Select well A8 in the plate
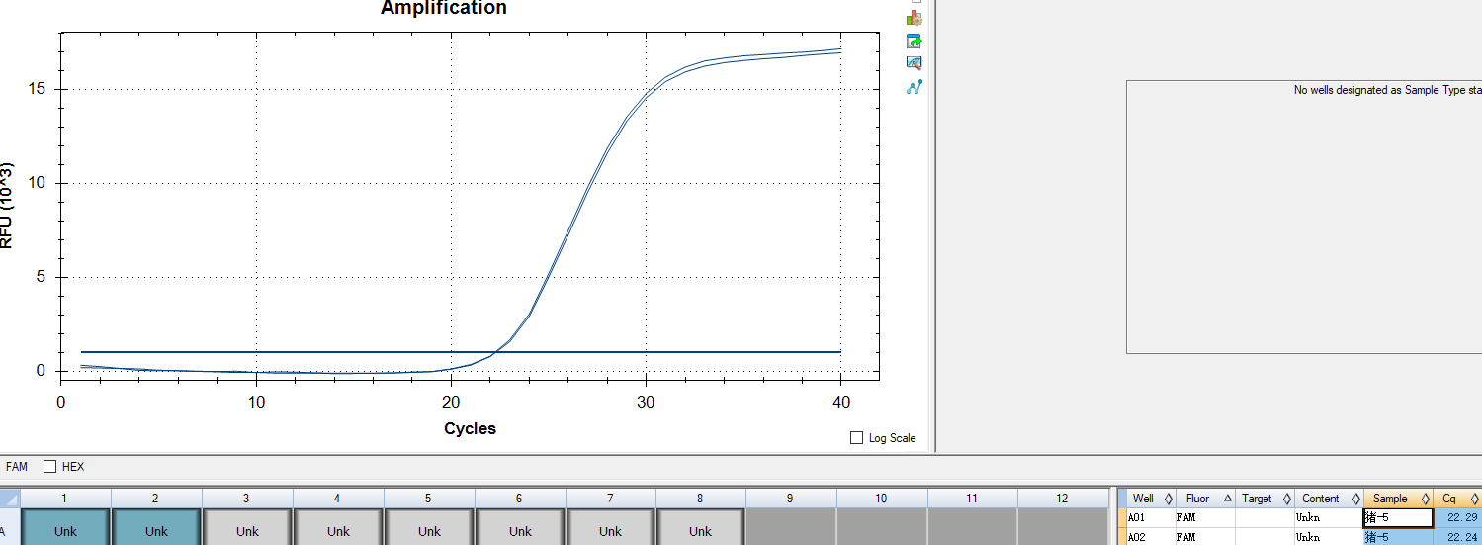 [x=701, y=527]
